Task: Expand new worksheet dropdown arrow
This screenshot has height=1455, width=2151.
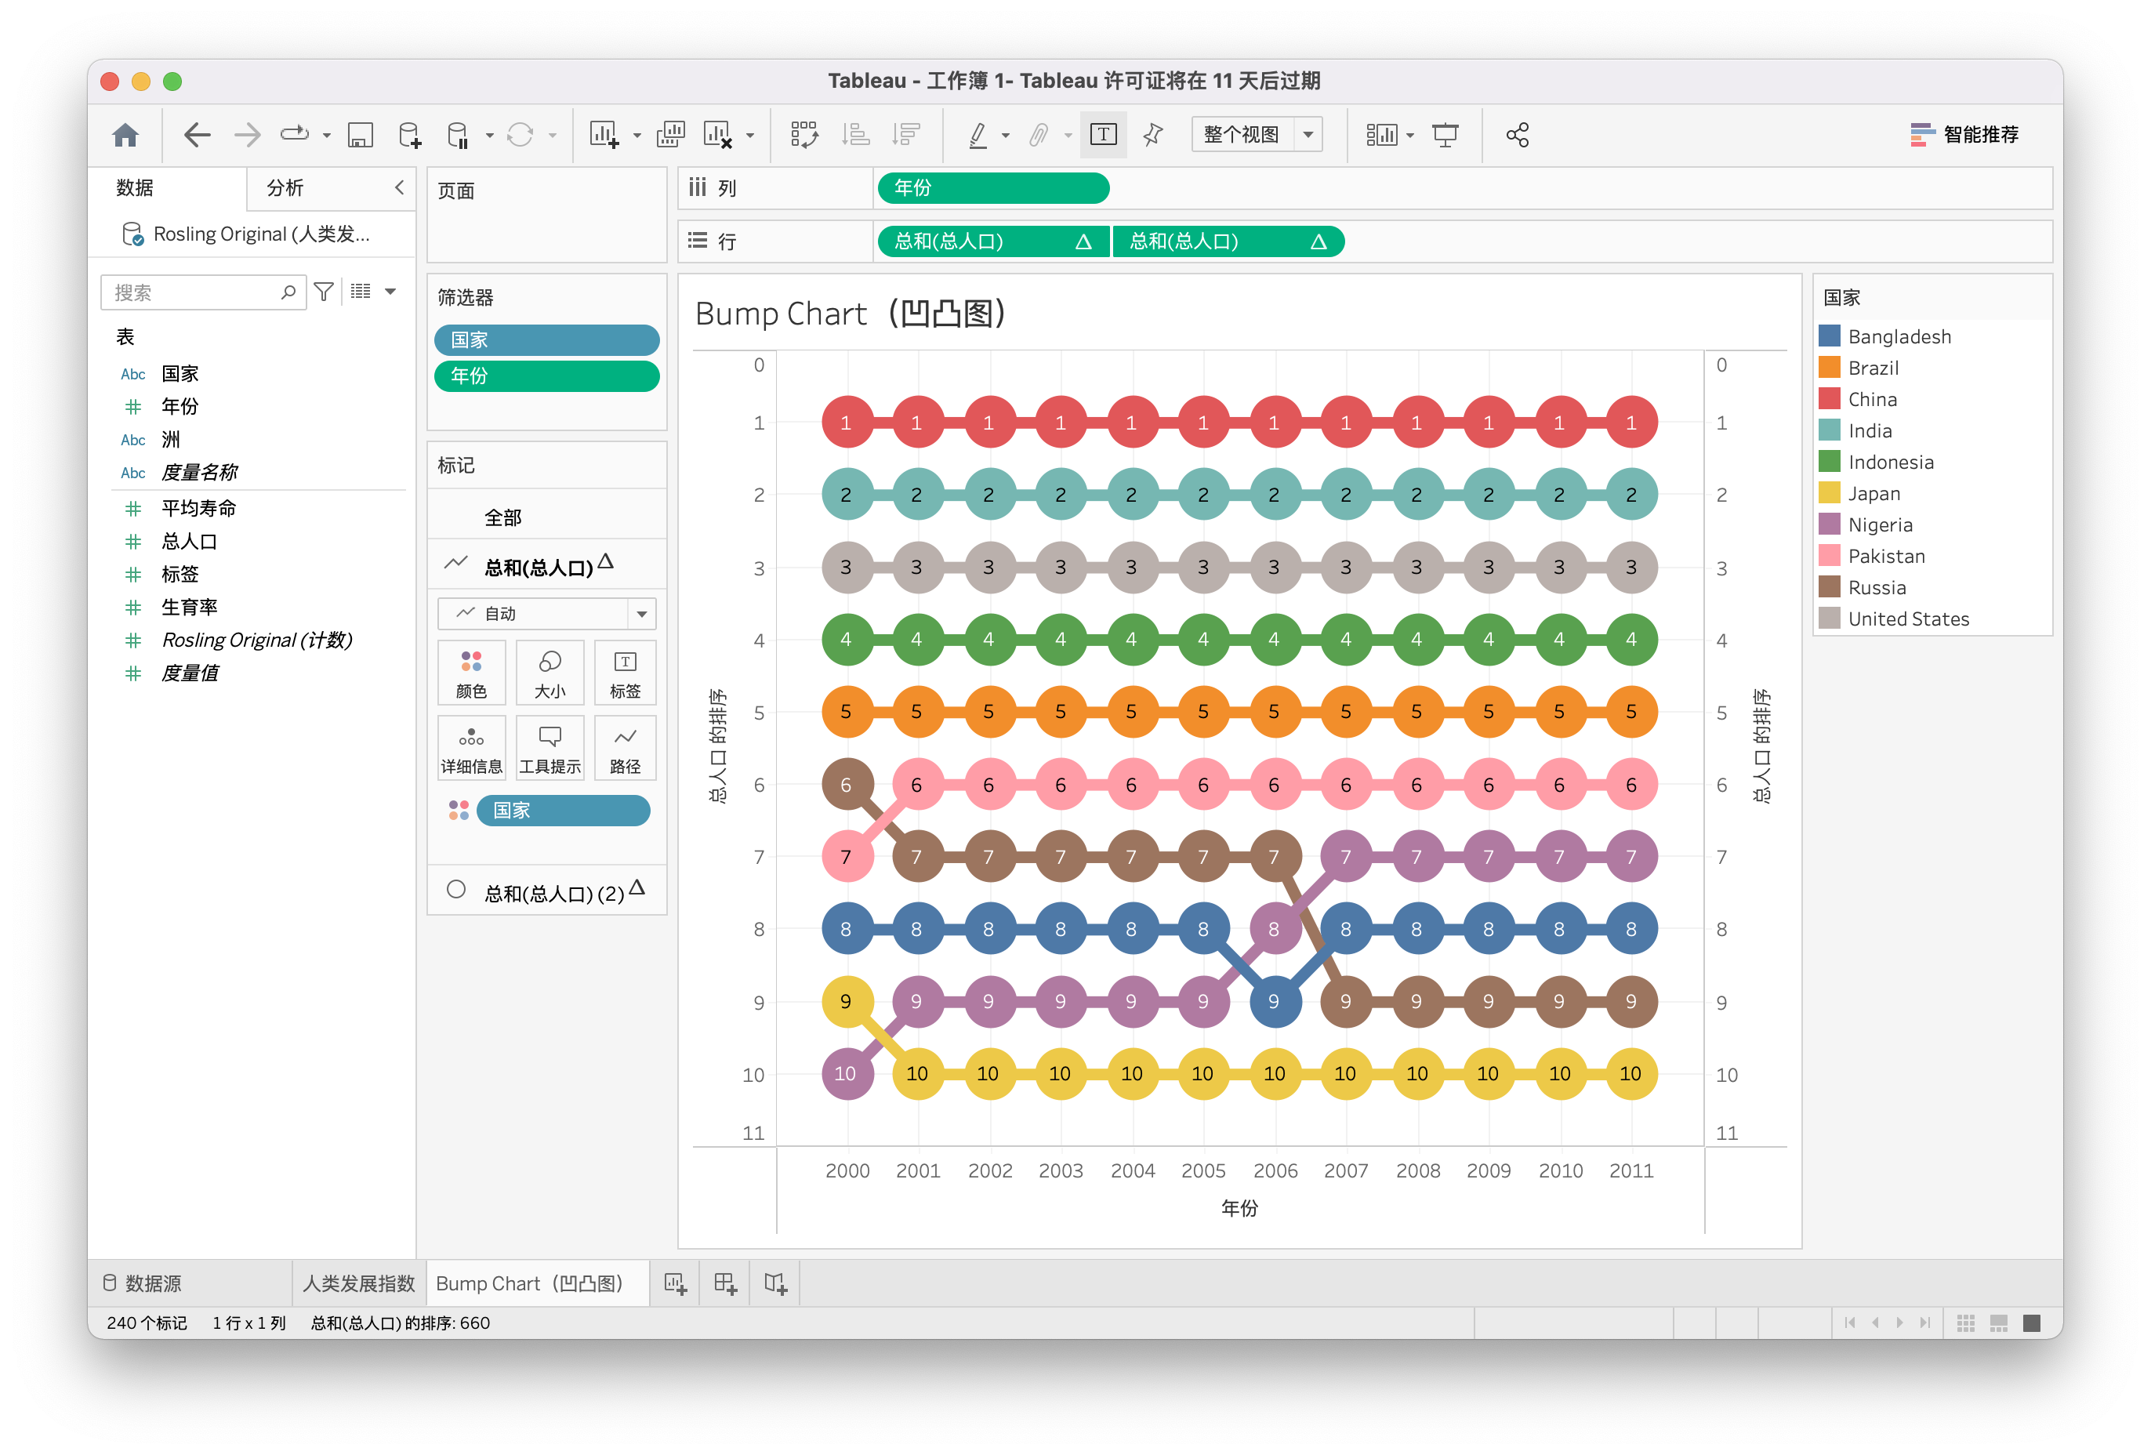Action: 637,136
